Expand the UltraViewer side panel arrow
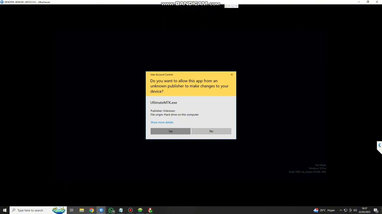 379,145
